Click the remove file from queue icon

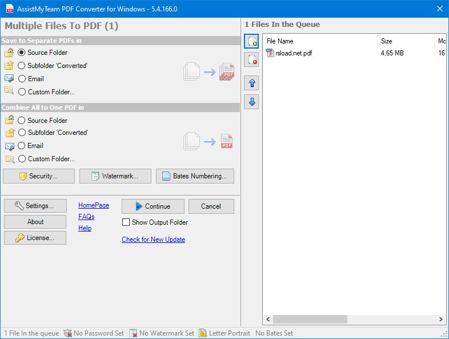pos(252,59)
